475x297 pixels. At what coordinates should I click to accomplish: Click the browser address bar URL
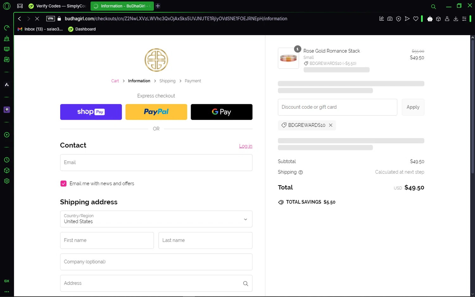pos(176,19)
